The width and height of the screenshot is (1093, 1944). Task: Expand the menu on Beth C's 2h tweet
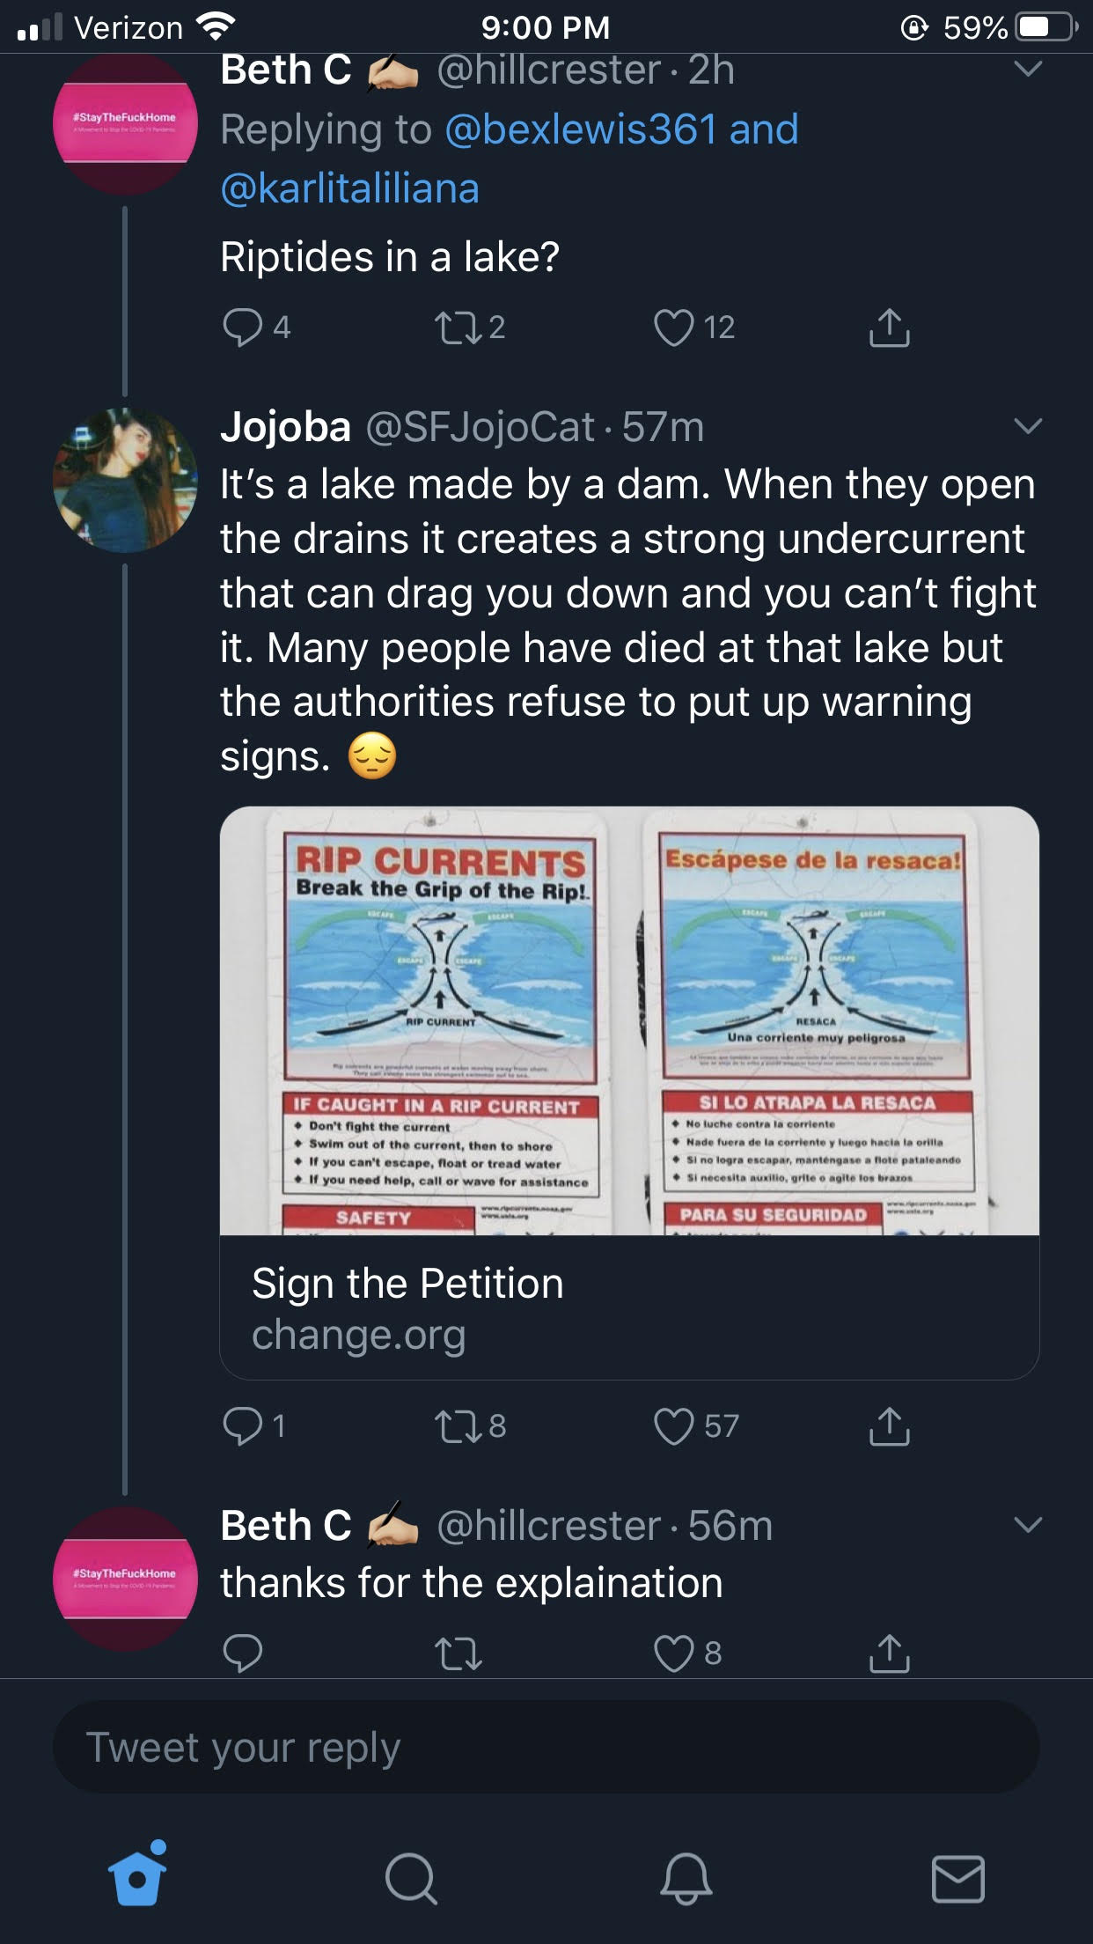click(1028, 69)
